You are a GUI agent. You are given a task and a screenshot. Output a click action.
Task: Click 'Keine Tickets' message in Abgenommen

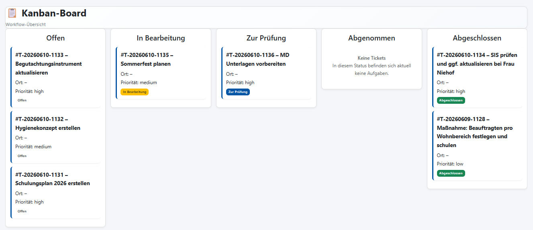tap(372, 58)
